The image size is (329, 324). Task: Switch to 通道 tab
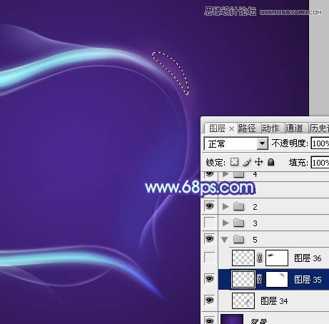pos(294,128)
